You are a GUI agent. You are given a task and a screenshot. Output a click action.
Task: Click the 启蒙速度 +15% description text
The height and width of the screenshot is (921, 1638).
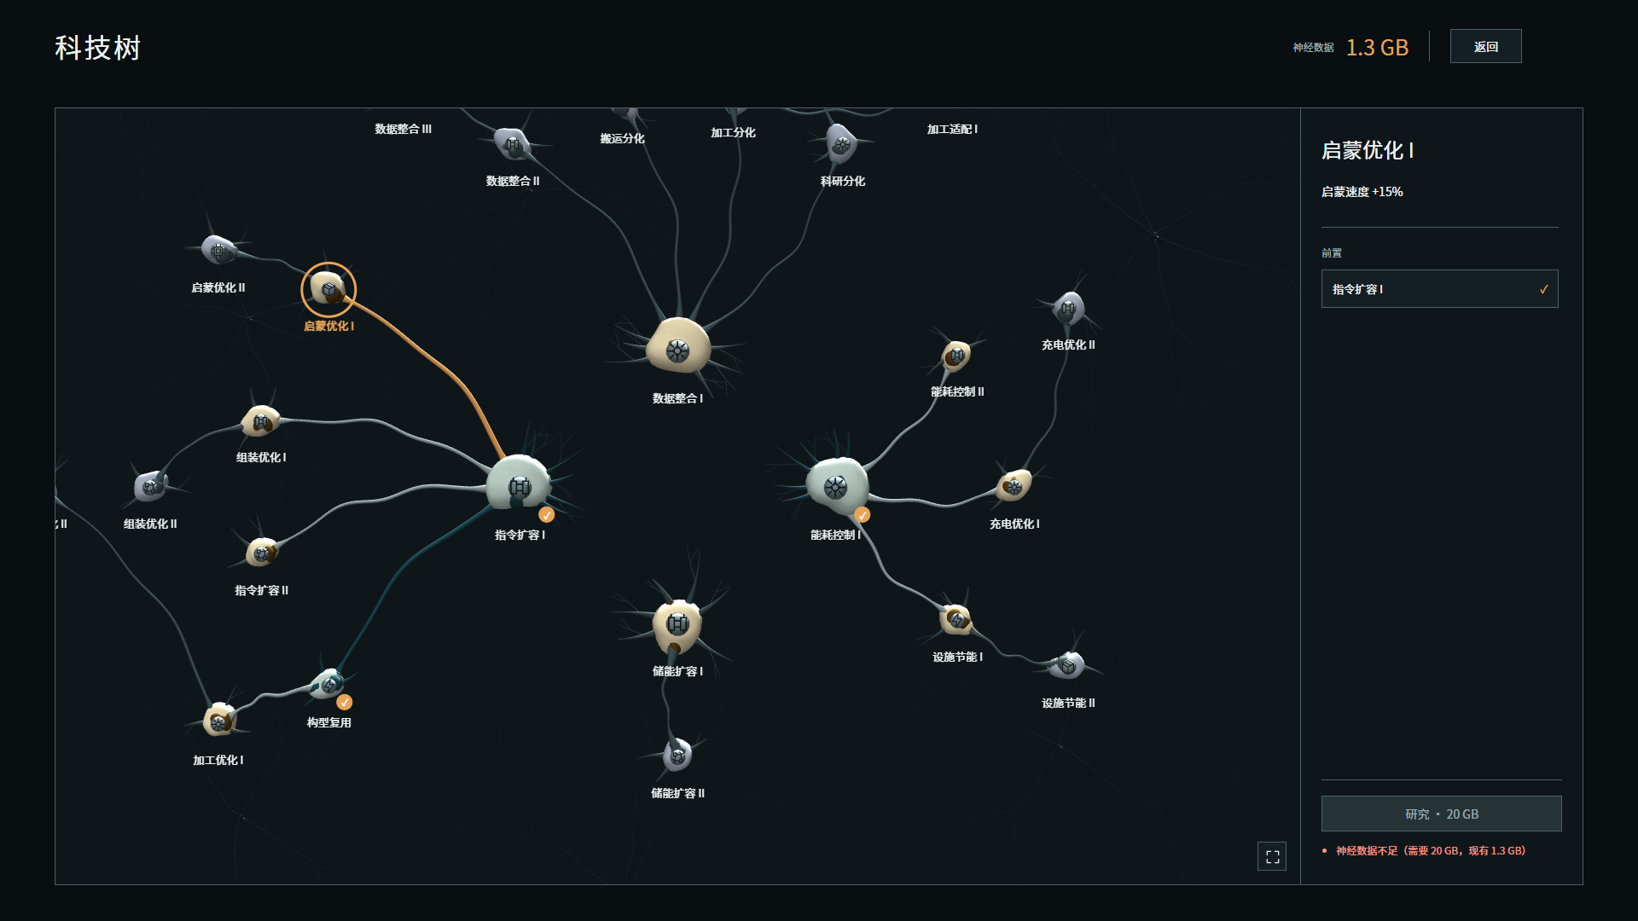pyautogui.click(x=1362, y=192)
